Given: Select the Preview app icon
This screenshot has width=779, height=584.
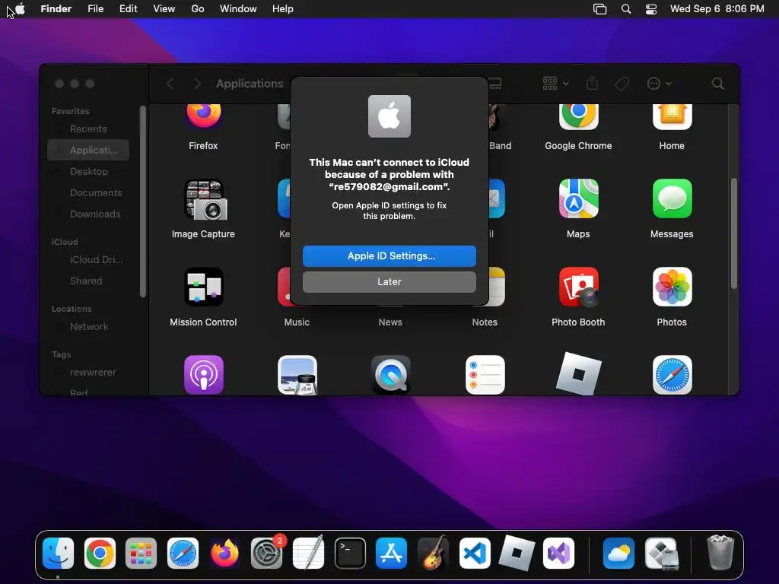Looking at the screenshot, I should click(297, 375).
